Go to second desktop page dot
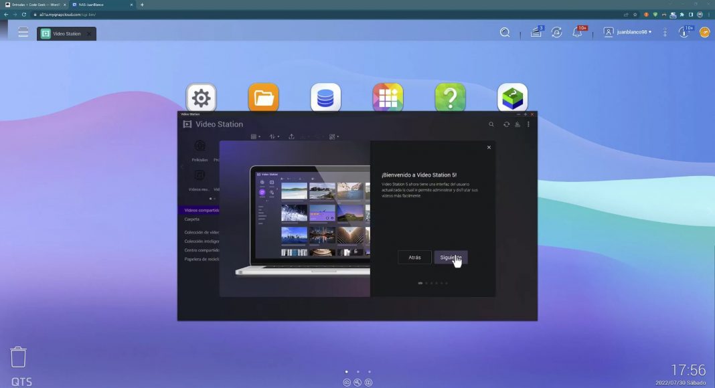The width and height of the screenshot is (715, 388). pos(357,371)
